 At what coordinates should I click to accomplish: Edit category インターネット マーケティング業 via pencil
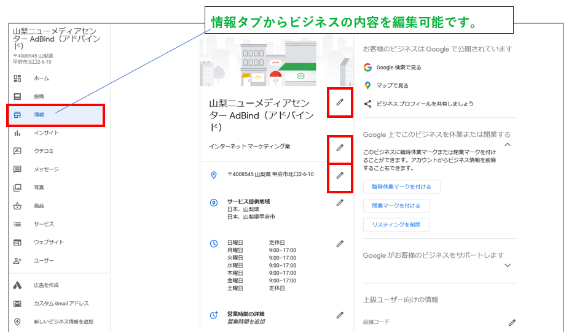pos(340,147)
